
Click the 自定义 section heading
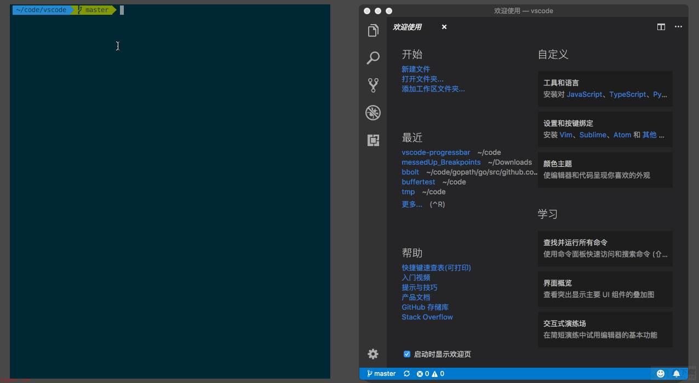553,54
